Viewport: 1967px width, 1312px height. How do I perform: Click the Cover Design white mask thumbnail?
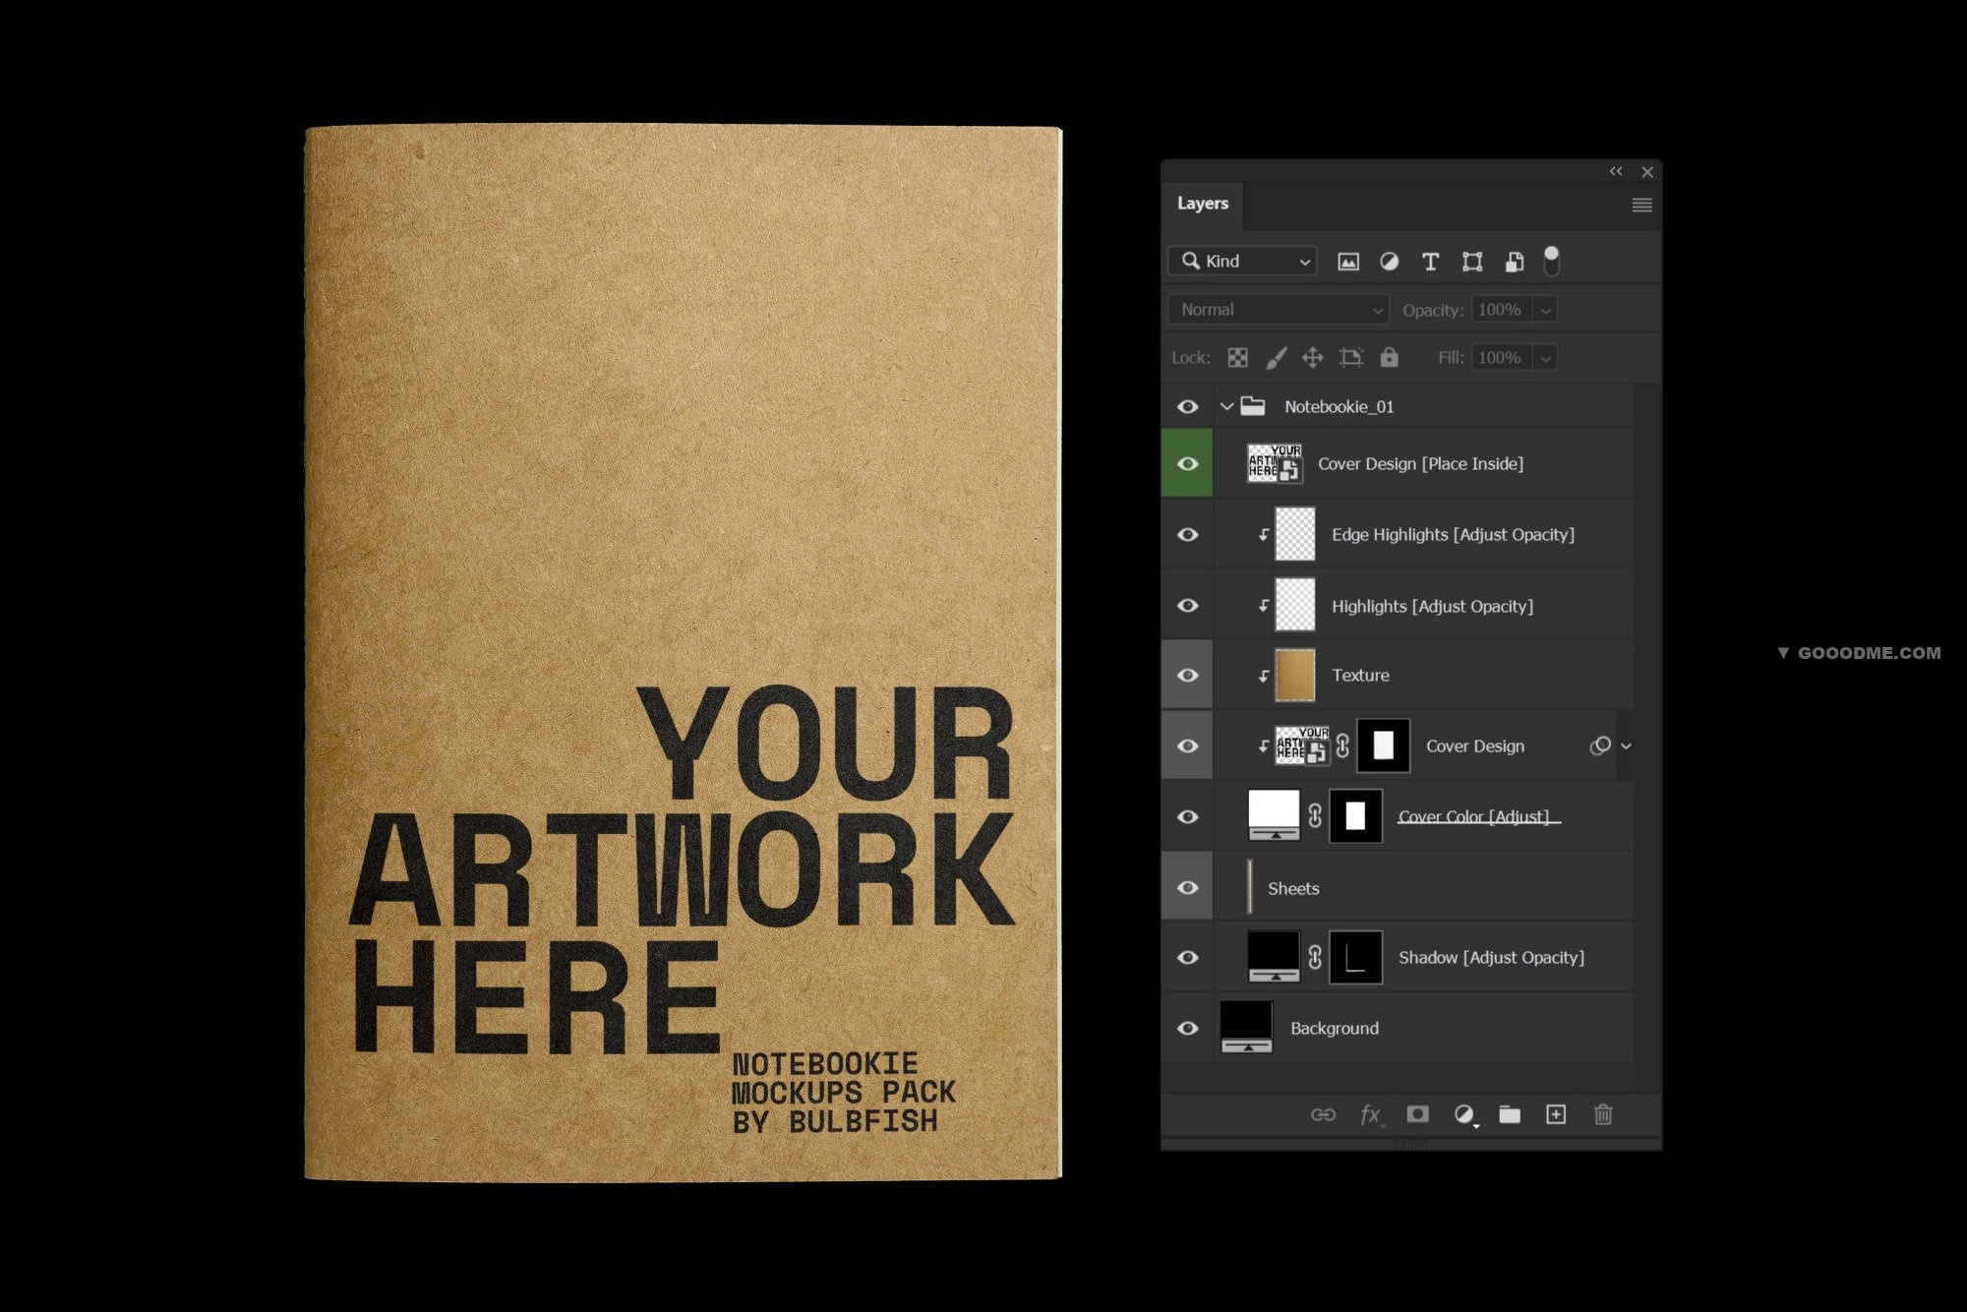[x=1380, y=745]
